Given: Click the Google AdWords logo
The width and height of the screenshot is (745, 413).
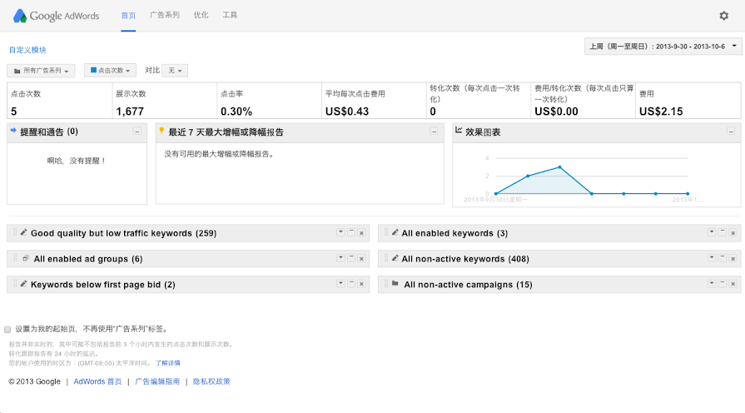Looking at the screenshot, I should [57, 16].
